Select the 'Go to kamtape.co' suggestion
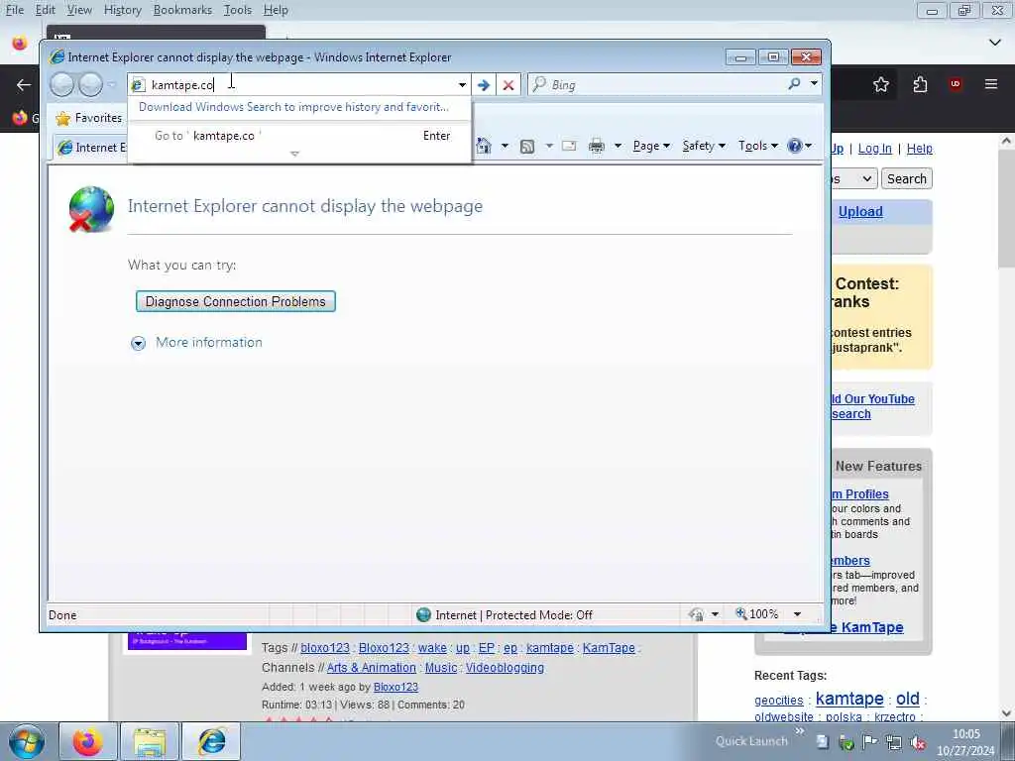 coord(299,135)
